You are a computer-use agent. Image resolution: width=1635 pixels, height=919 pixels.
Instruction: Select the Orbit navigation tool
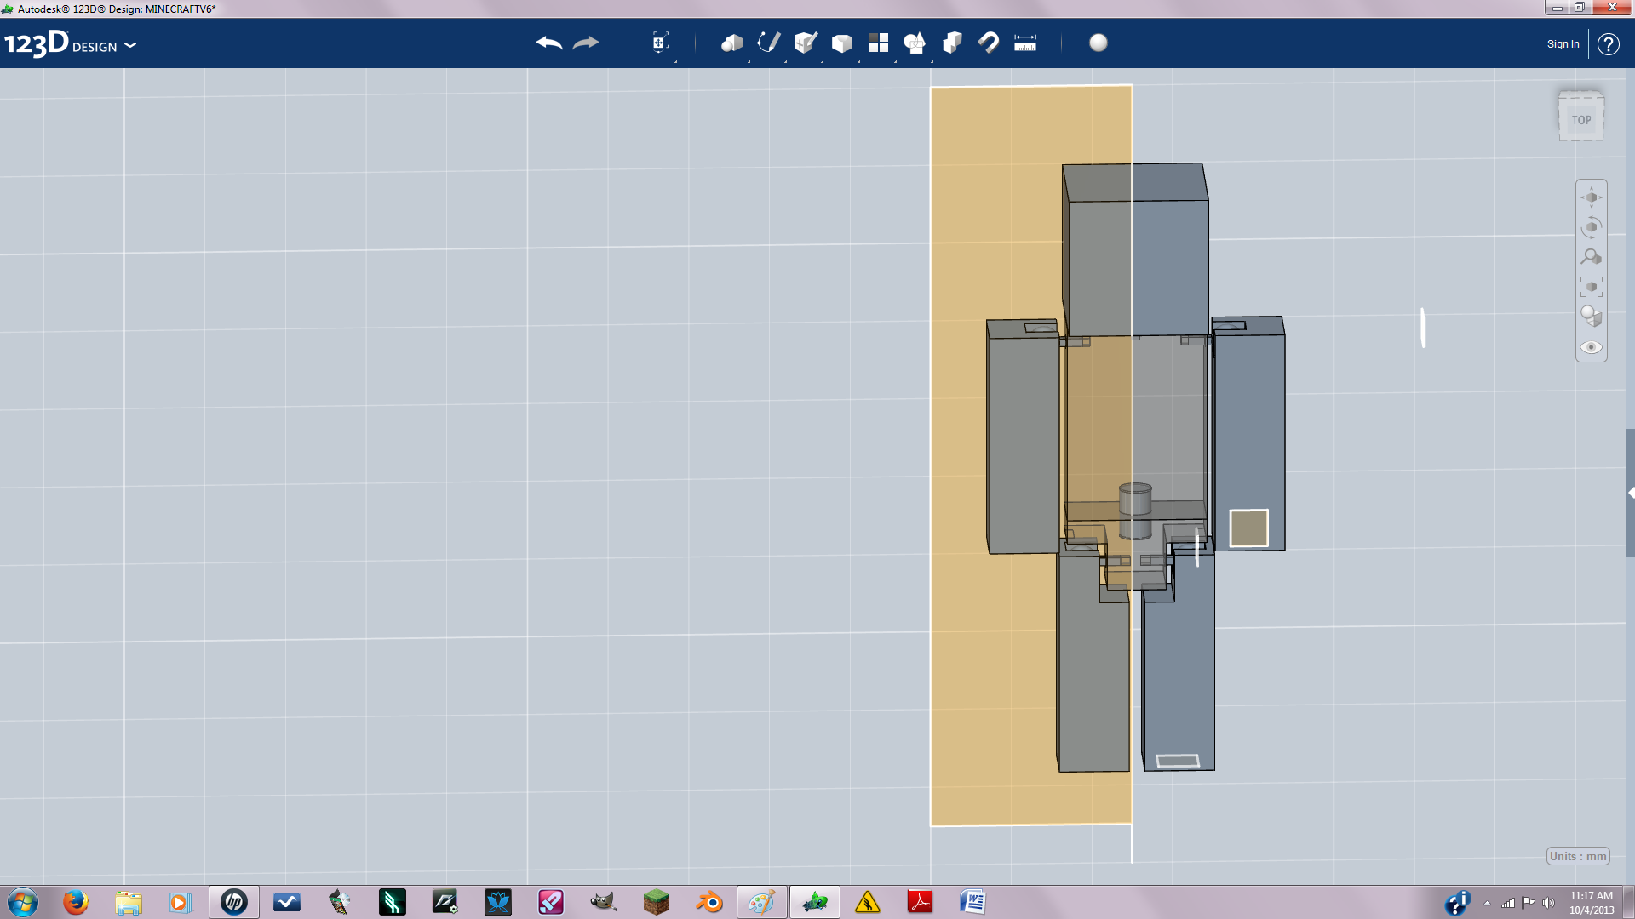1592,227
